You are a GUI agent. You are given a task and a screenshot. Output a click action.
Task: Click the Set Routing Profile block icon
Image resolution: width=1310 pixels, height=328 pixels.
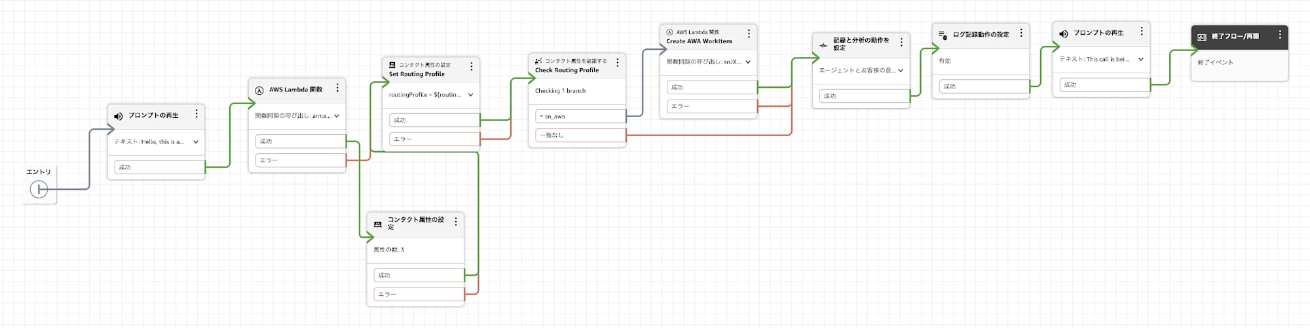[x=392, y=65]
